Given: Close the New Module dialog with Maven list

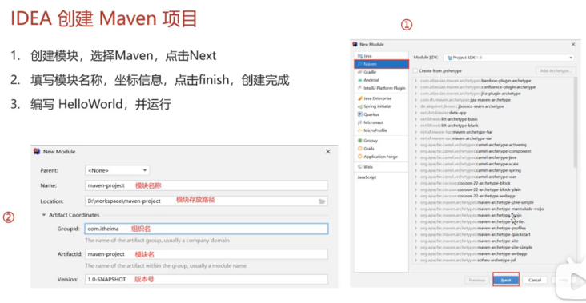Looking at the screenshot, I should 573,45.
